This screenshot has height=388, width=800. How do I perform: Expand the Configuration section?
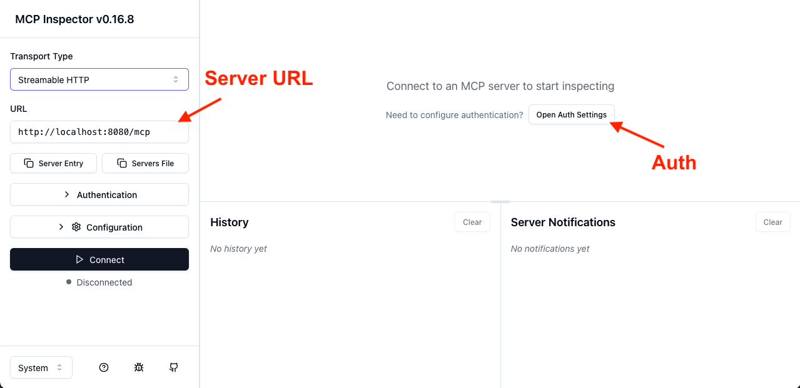click(99, 227)
